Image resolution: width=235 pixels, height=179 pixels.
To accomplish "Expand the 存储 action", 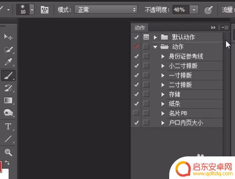I will point(163,94).
